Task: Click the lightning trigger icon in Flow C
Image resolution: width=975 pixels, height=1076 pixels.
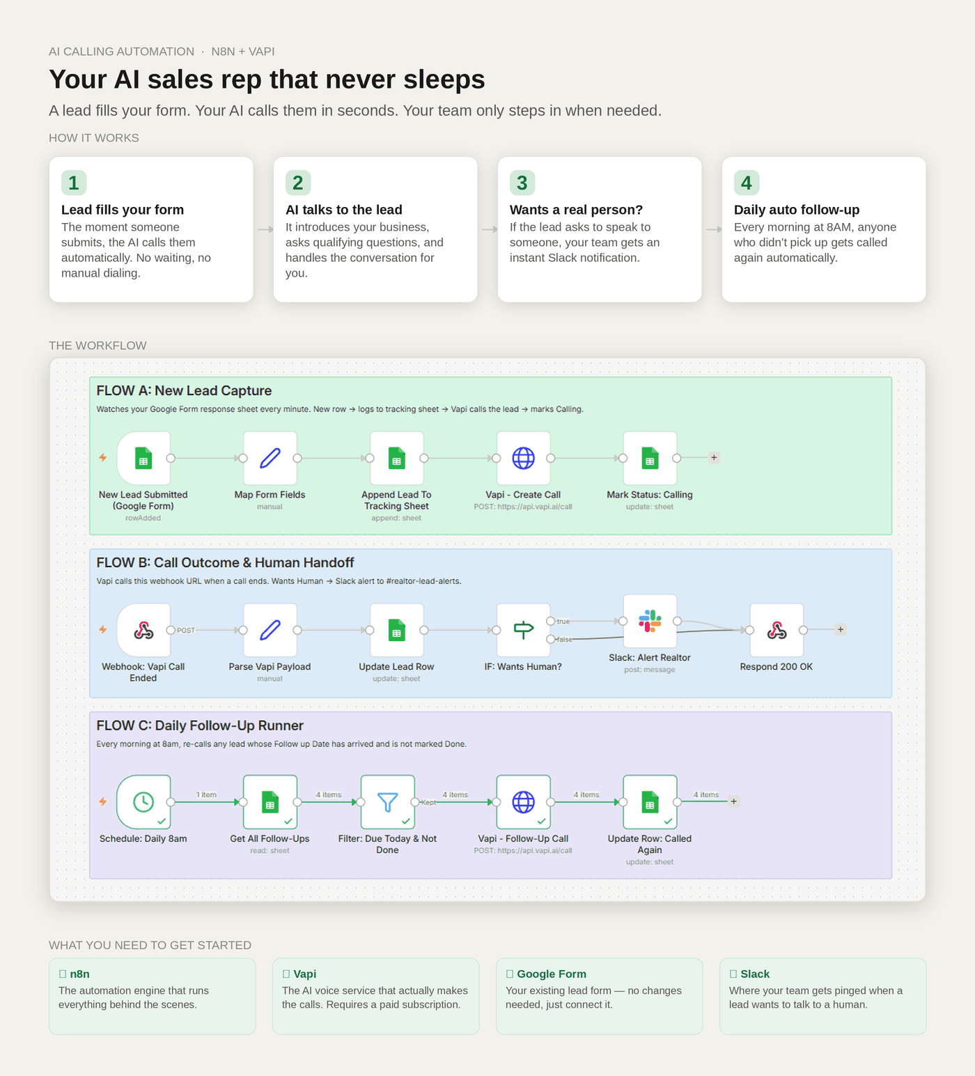Action: click(x=103, y=801)
